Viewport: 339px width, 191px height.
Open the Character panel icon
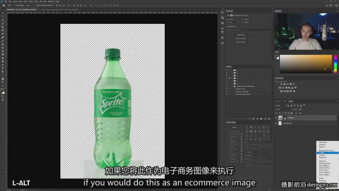click(222, 28)
